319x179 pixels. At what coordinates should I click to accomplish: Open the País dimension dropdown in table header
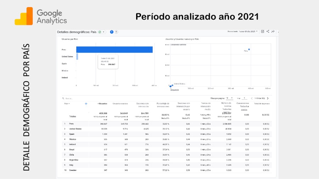point(67,104)
